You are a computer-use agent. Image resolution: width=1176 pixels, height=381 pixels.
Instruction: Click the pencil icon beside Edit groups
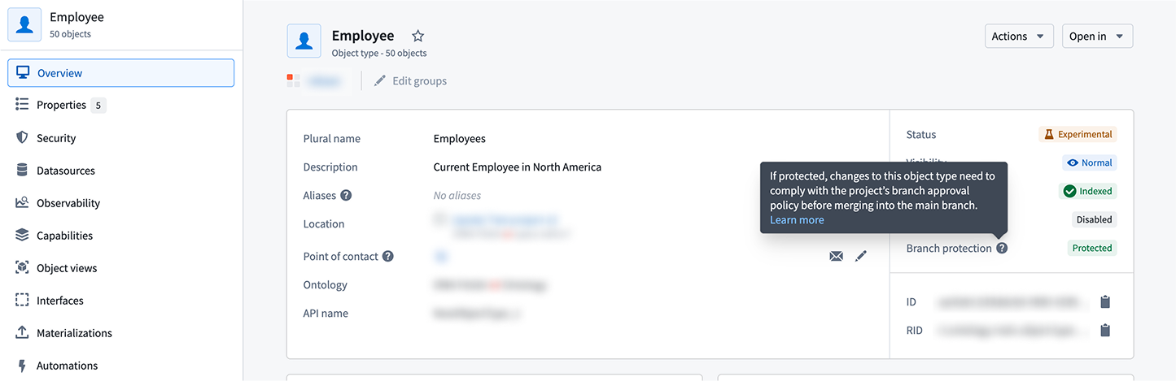(379, 81)
